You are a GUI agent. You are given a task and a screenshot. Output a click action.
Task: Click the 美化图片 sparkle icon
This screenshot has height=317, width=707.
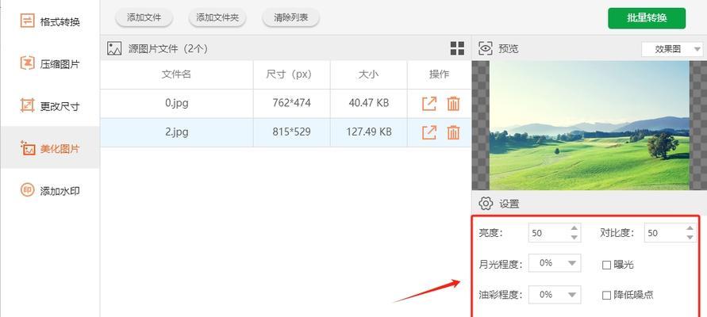(x=28, y=147)
